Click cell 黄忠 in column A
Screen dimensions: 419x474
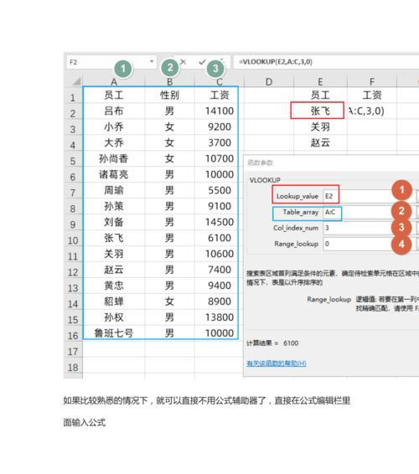pos(114,286)
